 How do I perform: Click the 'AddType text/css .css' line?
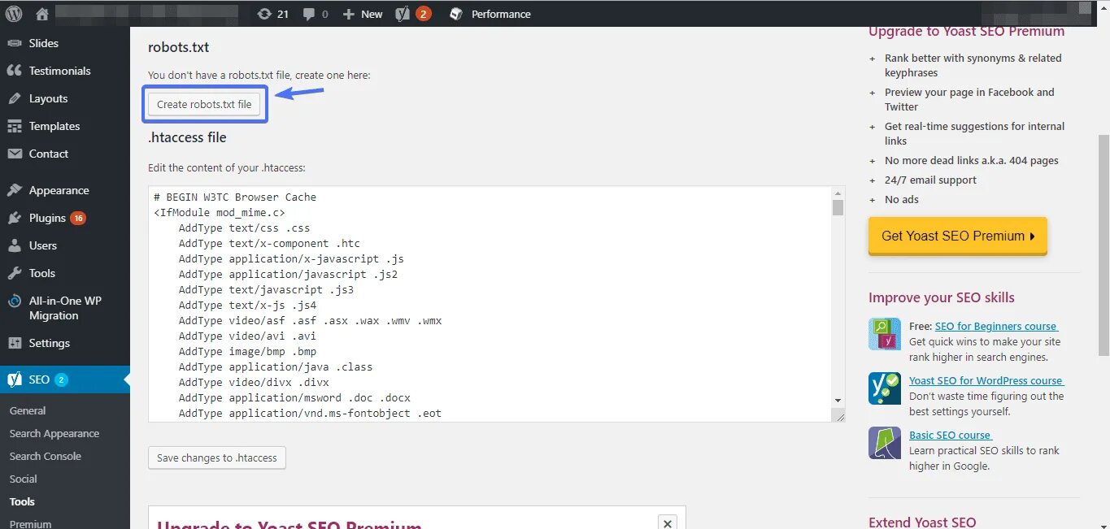(244, 228)
